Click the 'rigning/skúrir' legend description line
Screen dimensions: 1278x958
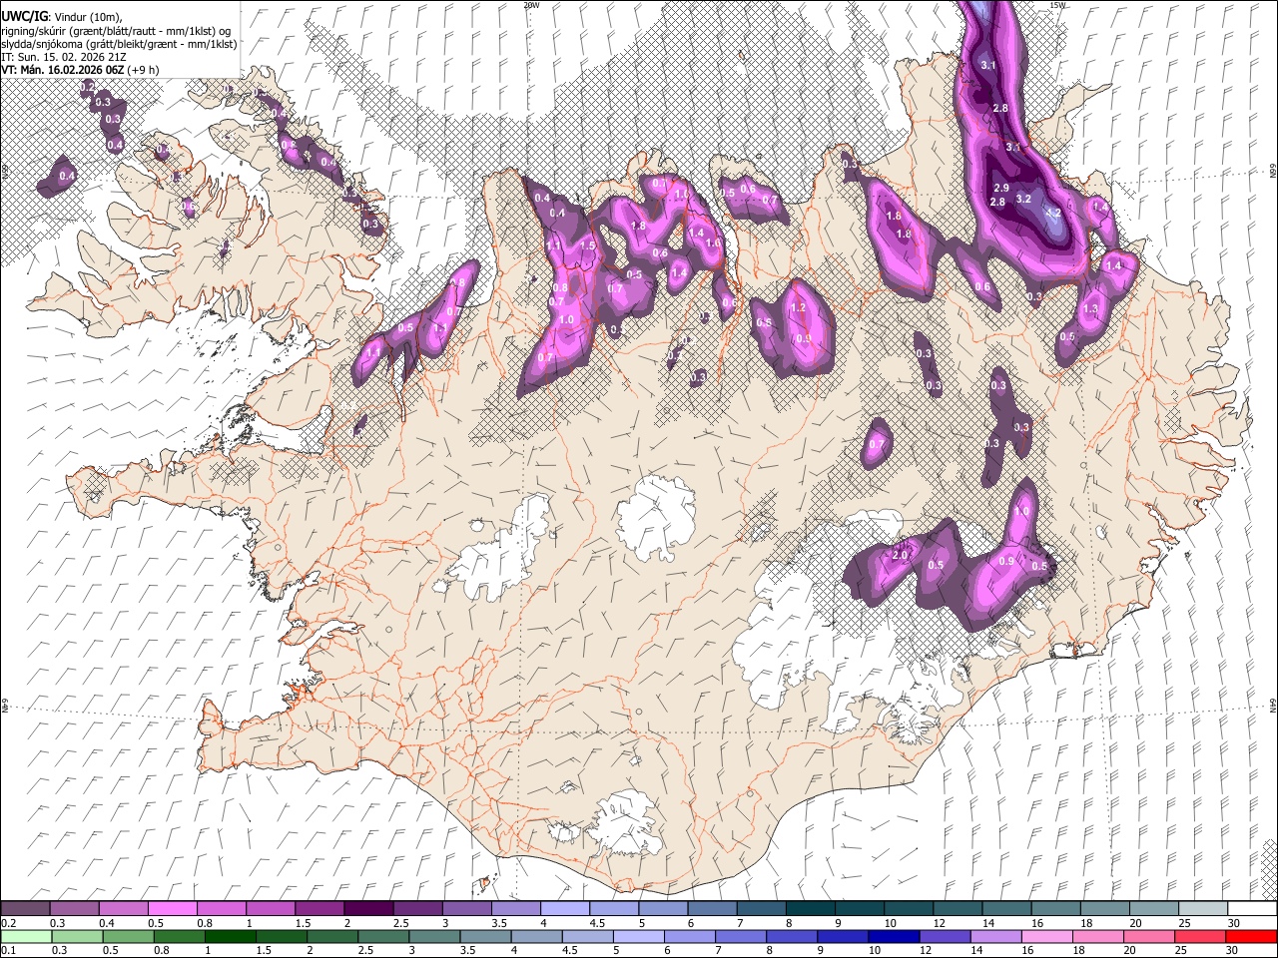tap(116, 31)
